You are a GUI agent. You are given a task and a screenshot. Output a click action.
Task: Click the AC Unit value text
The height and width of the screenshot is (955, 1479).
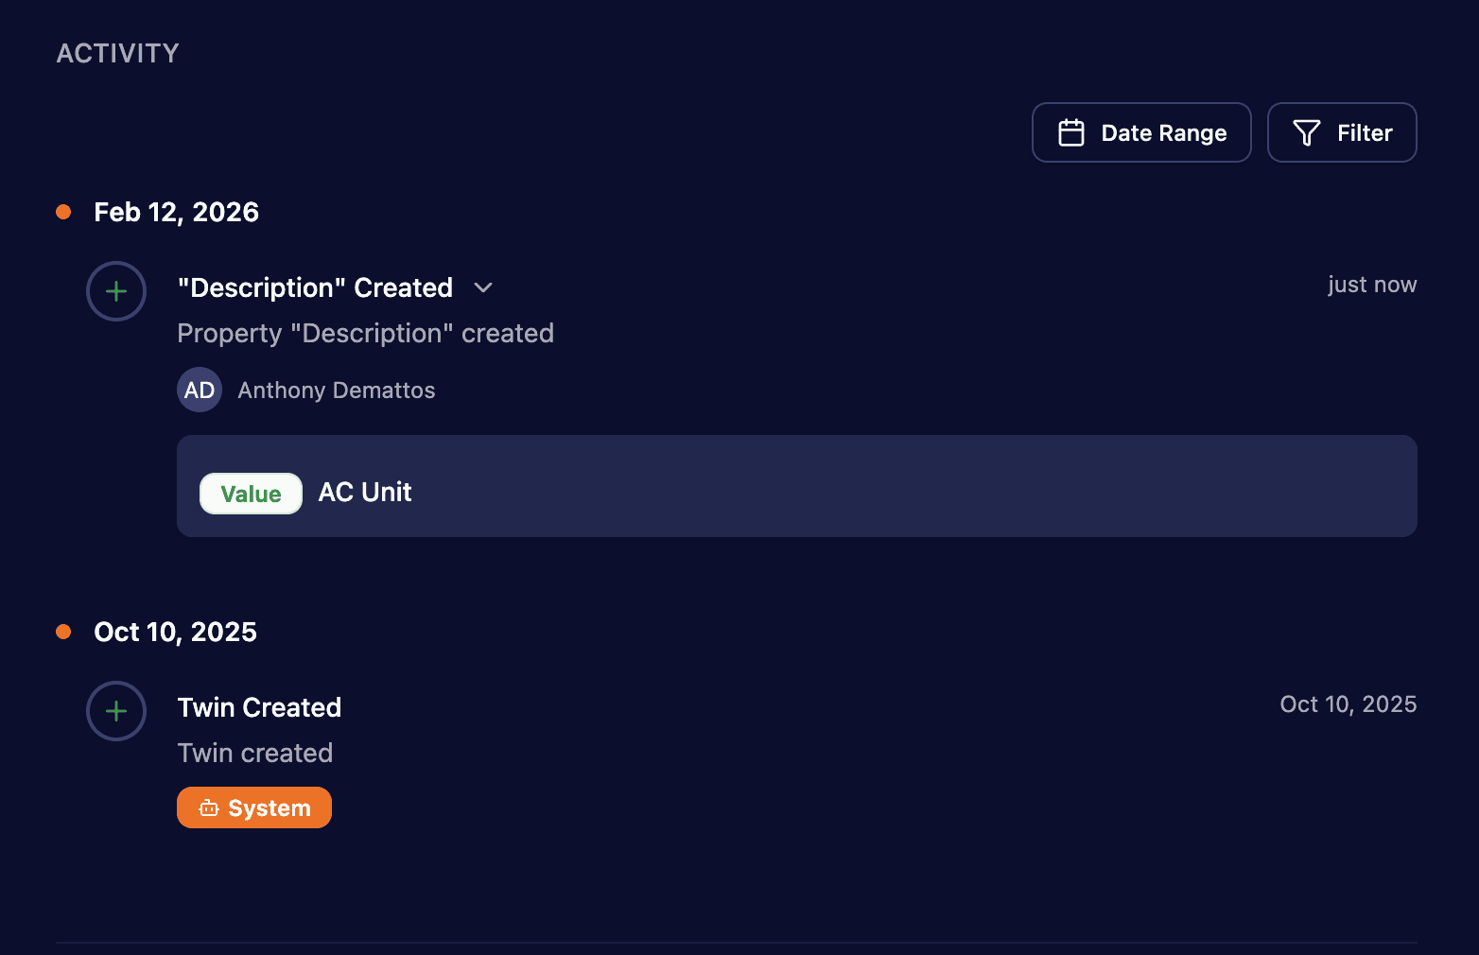365,493
